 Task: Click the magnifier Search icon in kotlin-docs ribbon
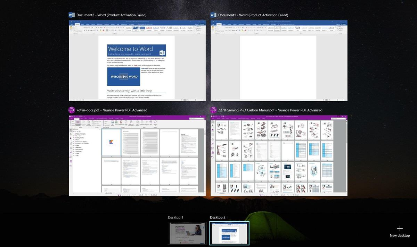pos(155,122)
